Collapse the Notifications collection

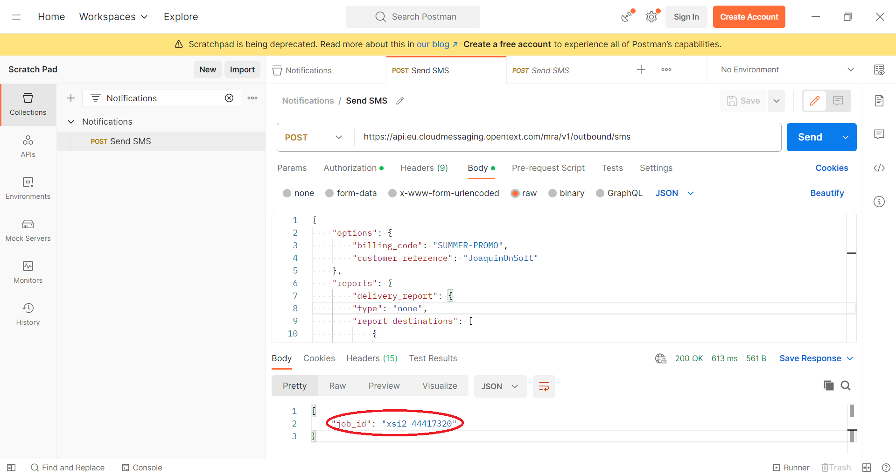(71, 121)
